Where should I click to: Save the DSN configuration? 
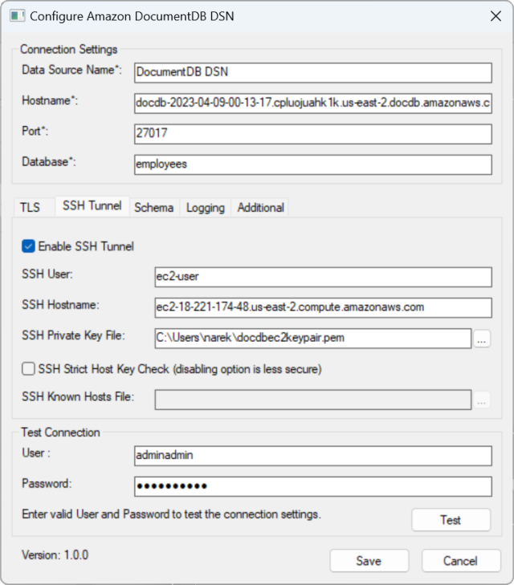click(x=369, y=561)
